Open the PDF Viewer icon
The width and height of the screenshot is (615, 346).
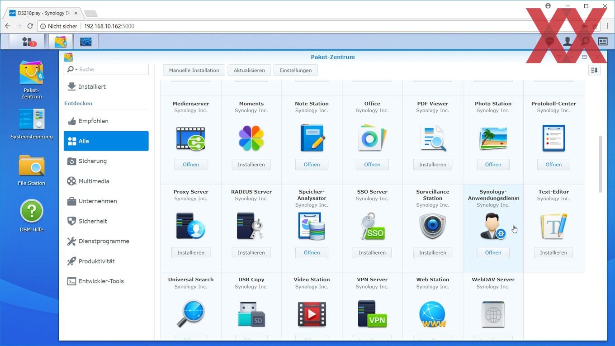(433, 138)
